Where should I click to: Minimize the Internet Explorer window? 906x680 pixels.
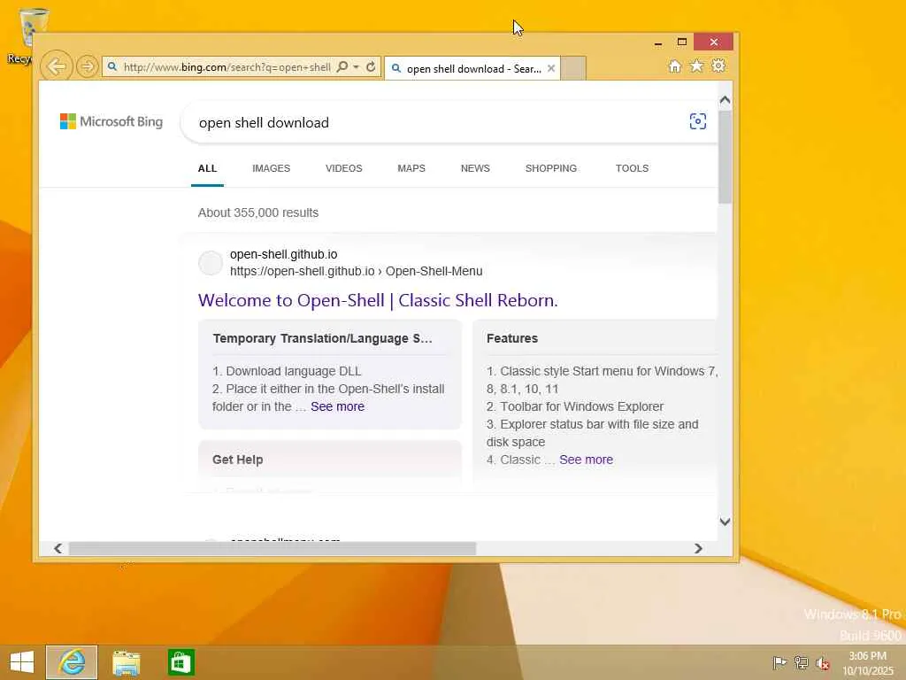(x=658, y=42)
